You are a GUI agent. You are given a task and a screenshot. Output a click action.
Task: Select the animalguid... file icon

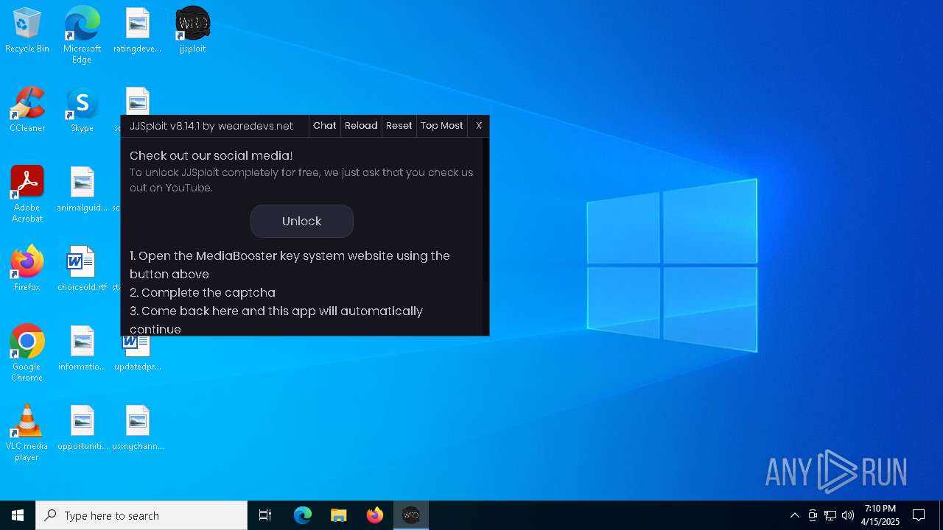tap(82, 190)
